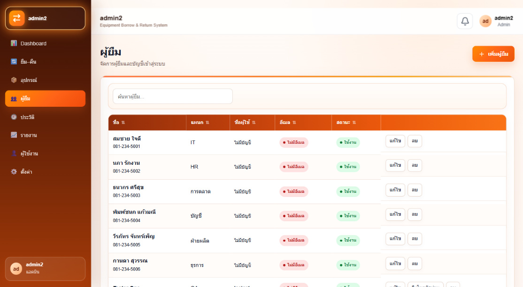Image resolution: width=523 pixels, height=287 pixels.
Task: Edit the วีรภัทร จันทร์เพ็ญ row
Action: pos(395,239)
